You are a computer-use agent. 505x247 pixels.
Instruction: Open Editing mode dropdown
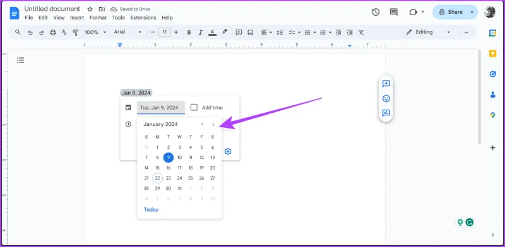point(428,32)
